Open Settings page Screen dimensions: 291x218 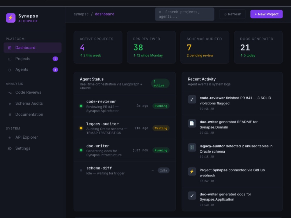(x=33, y=148)
